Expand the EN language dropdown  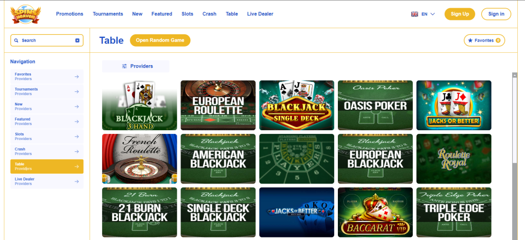point(428,14)
